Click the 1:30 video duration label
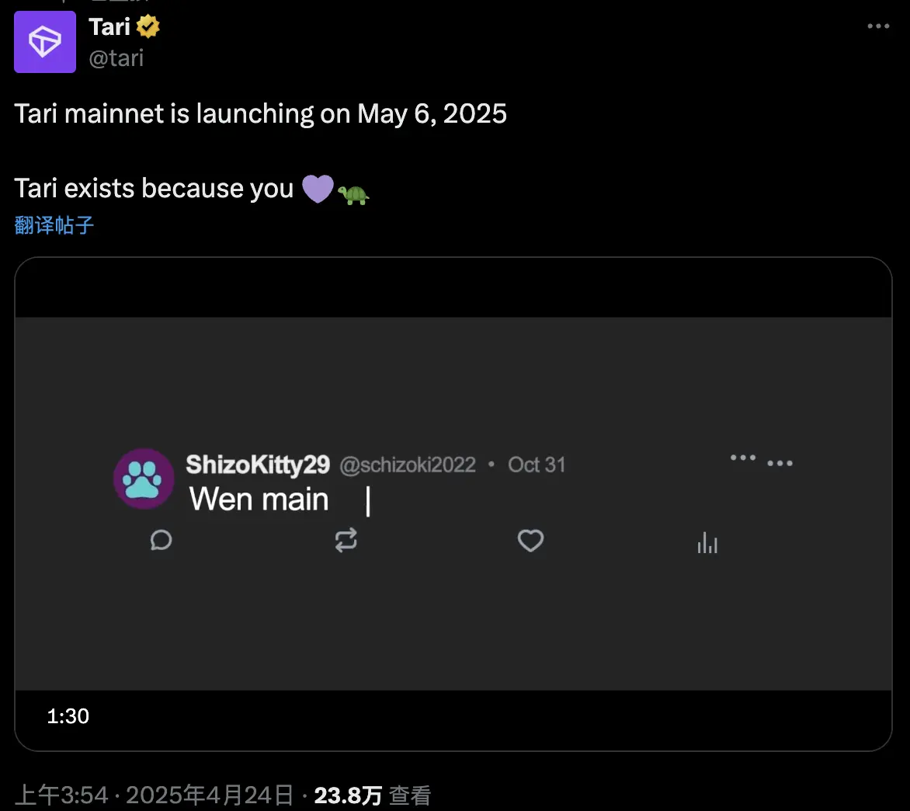Image resolution: width=910 pixels, height=811 pixels. [68, 716]
